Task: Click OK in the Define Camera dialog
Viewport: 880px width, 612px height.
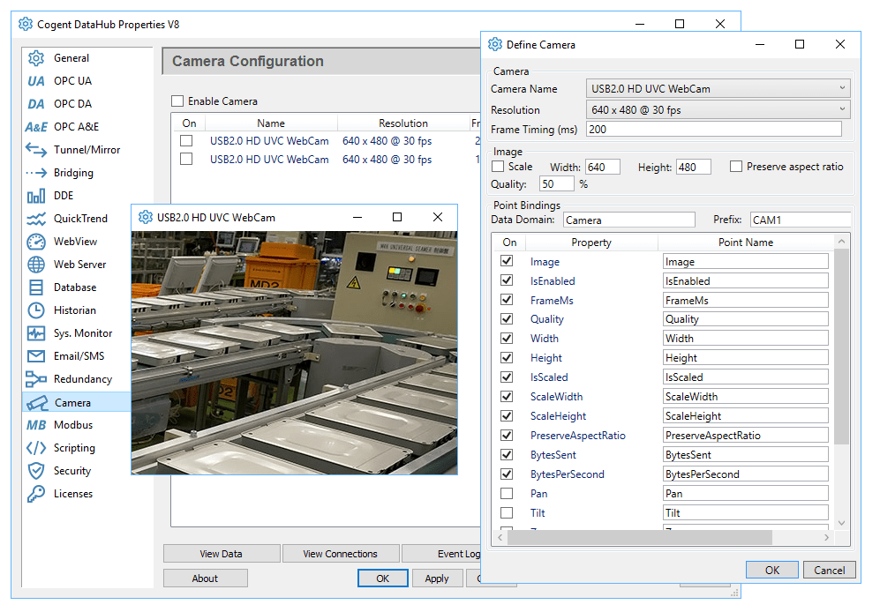Action: point(772,570)
